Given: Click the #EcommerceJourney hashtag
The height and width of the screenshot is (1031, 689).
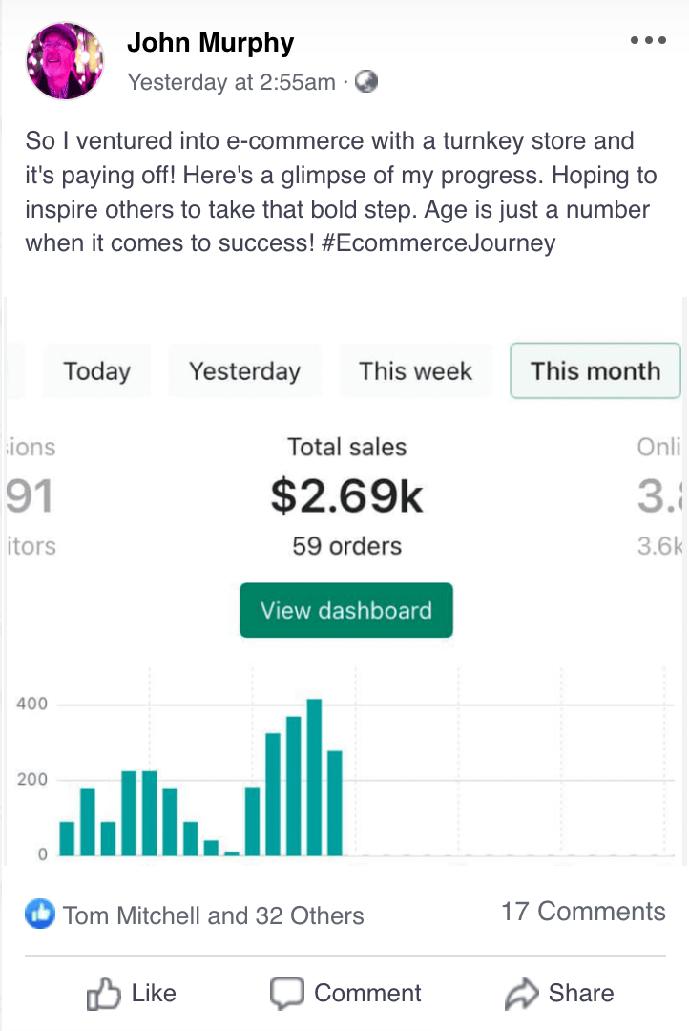Looking at the screenshot, I should (x=439, y=242).
